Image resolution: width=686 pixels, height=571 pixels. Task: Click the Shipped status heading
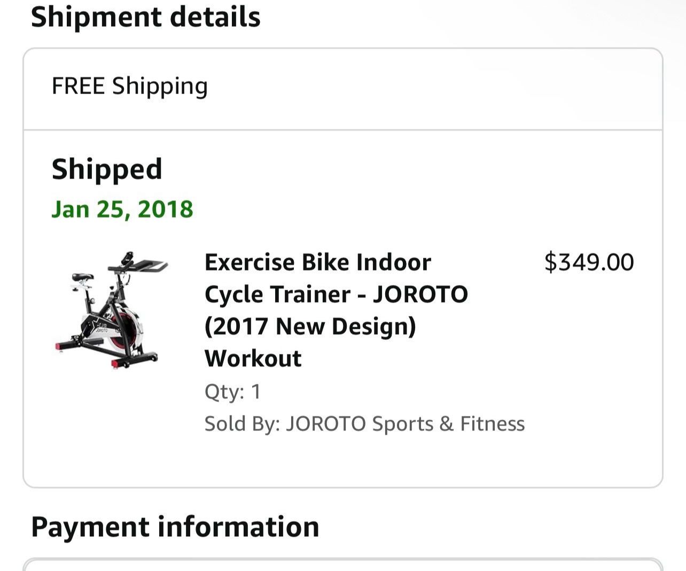coord(107,169)
